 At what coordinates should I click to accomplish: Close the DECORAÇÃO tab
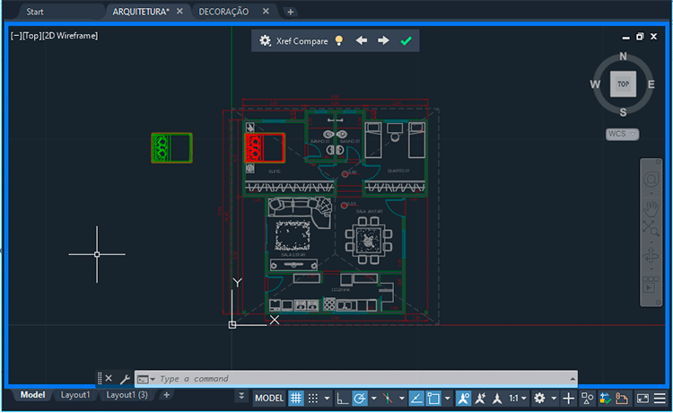(x=267, y=11)
